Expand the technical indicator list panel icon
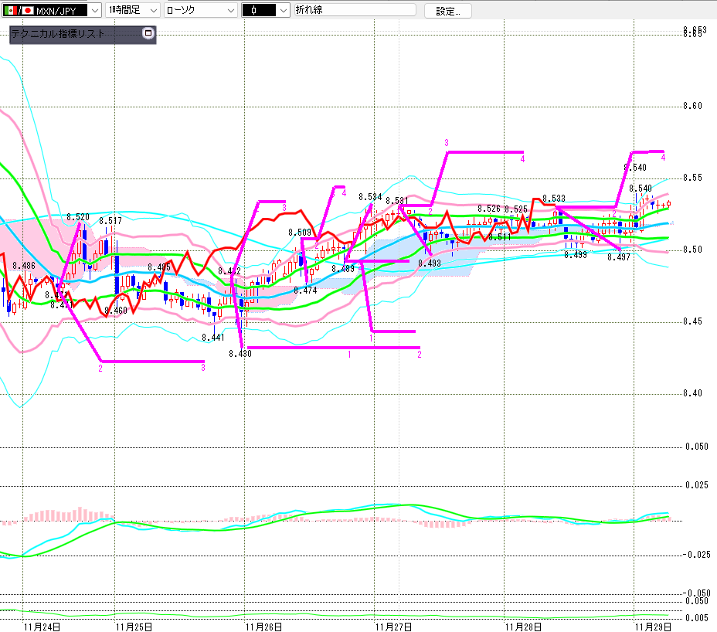Viewport: 717px width, 632px height. [148, 34]
